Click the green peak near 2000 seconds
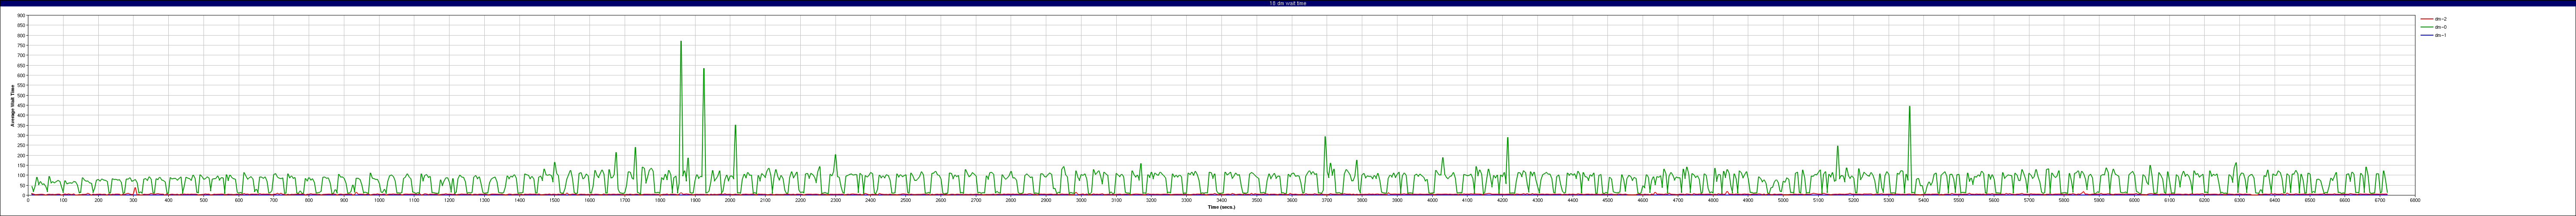 pos(735,126)
